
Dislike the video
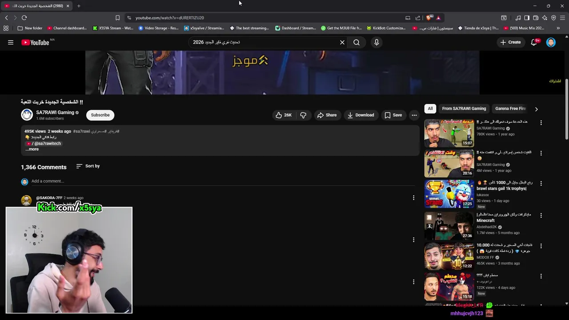coord(303,115)
